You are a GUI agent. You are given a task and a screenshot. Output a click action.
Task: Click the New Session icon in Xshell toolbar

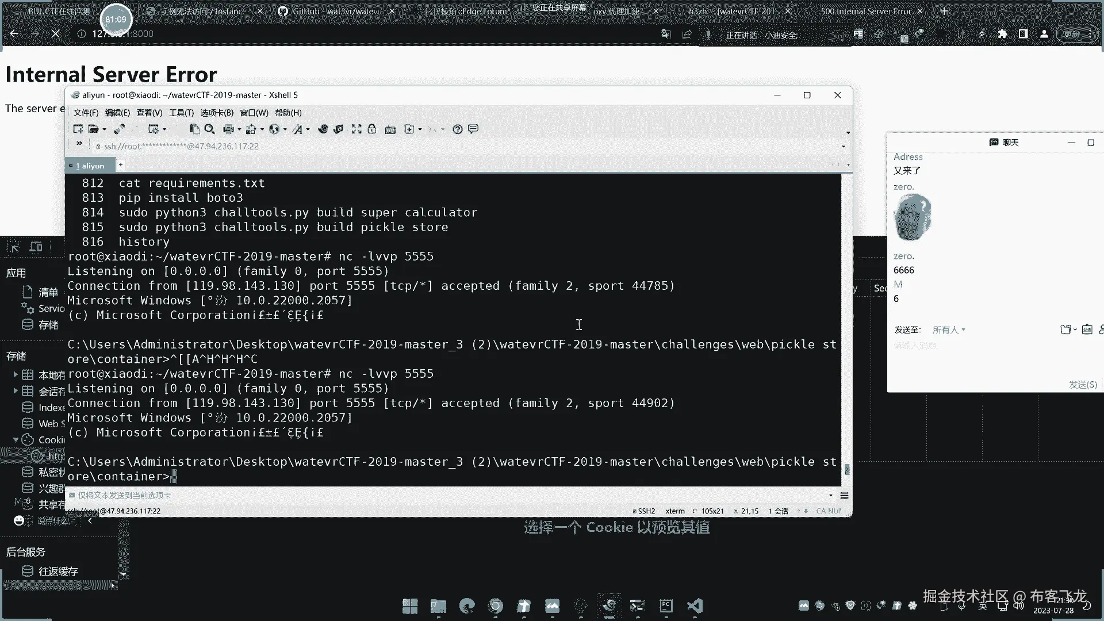click(x=78, y=129)
